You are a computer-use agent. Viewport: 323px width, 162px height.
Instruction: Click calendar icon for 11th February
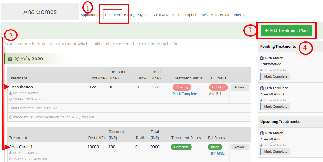tap(262, 88)
